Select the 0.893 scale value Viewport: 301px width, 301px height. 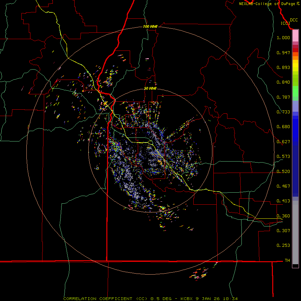283,67
